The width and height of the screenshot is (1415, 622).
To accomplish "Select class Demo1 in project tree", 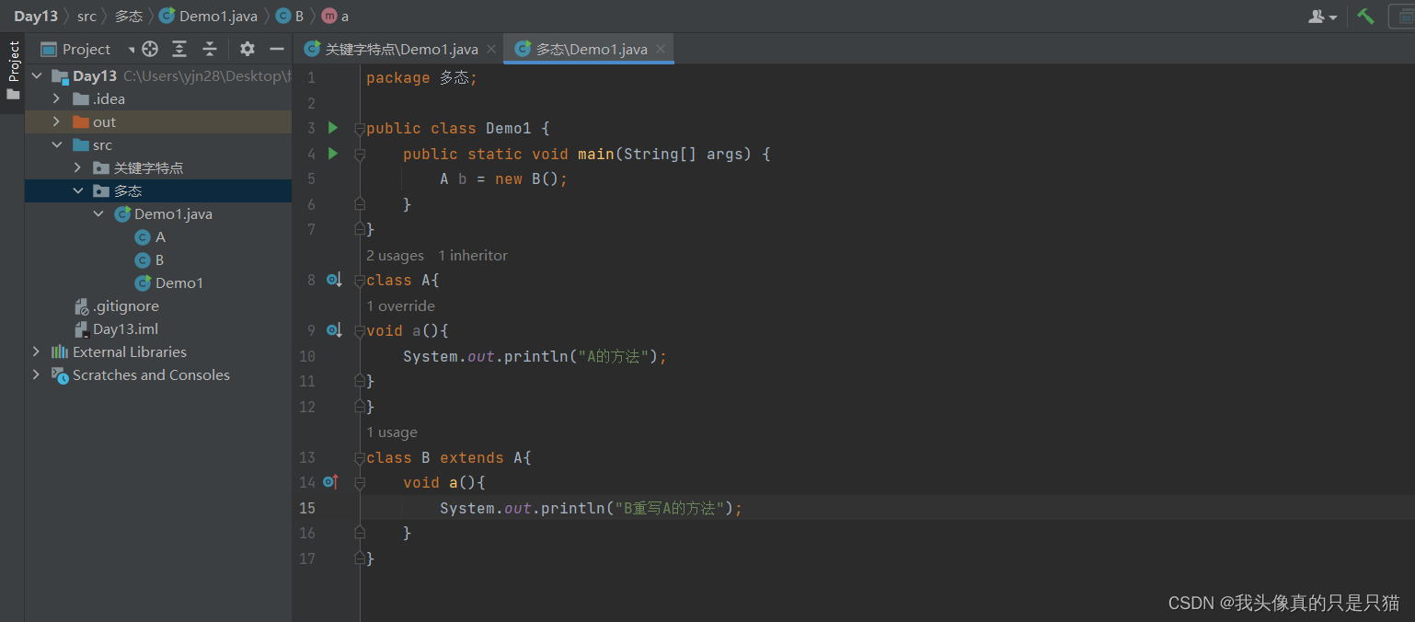I will point(169,282).
